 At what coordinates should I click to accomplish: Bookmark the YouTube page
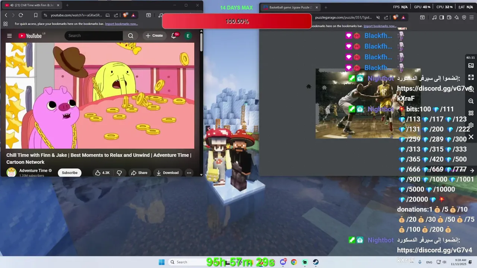pos(36,15)
